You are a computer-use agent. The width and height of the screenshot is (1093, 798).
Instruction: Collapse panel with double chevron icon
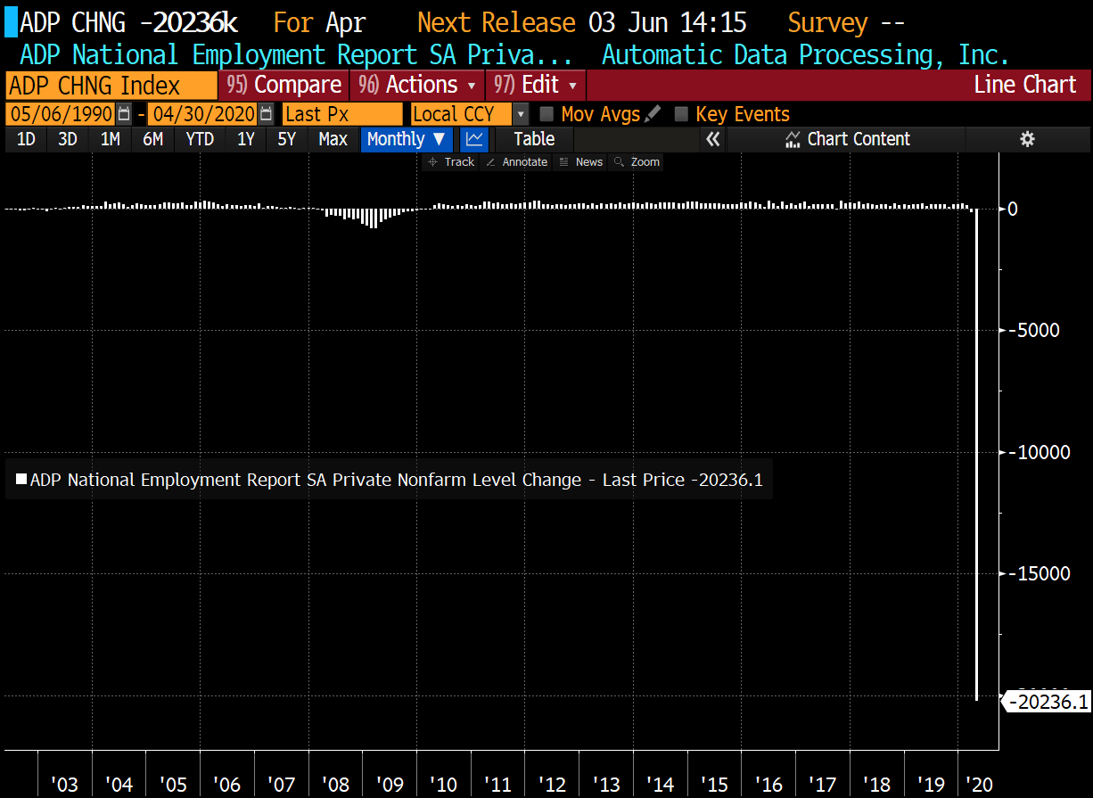tap(712, 139)
